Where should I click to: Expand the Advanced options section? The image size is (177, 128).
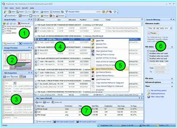172,82
